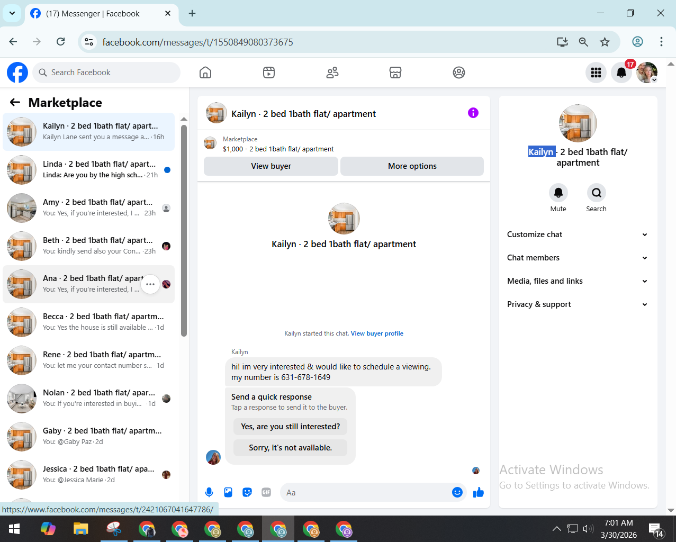Click the voice clip microphone icon
The height and width of the screenshot is (542, 676).
209,492
